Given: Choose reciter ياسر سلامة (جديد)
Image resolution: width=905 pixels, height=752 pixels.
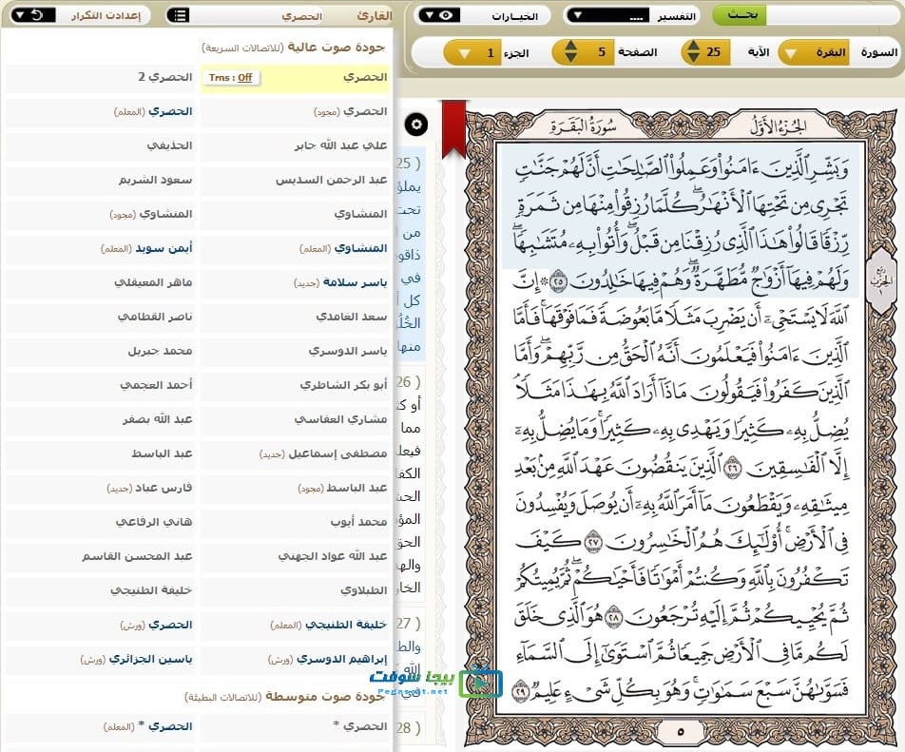Looking at the screenshot, I should point(296,282).
